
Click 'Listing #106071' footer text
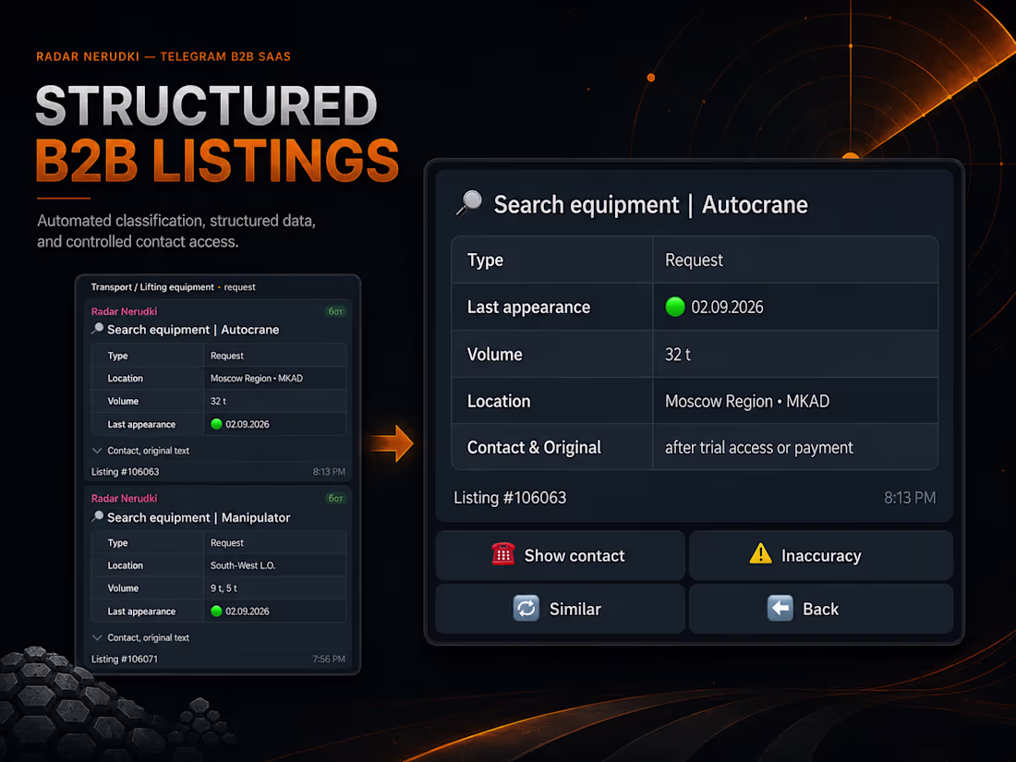[125, 659]
